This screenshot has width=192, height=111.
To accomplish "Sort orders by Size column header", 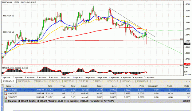I will 73,86.
